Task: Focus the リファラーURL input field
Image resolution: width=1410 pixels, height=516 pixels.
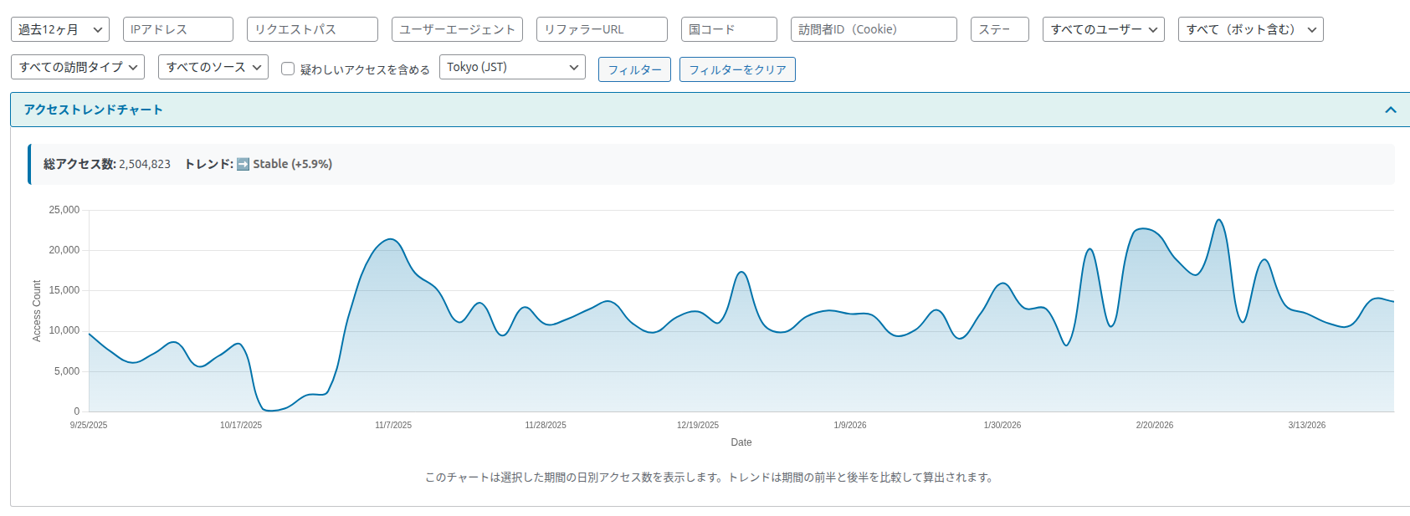Action: (602, 29)
